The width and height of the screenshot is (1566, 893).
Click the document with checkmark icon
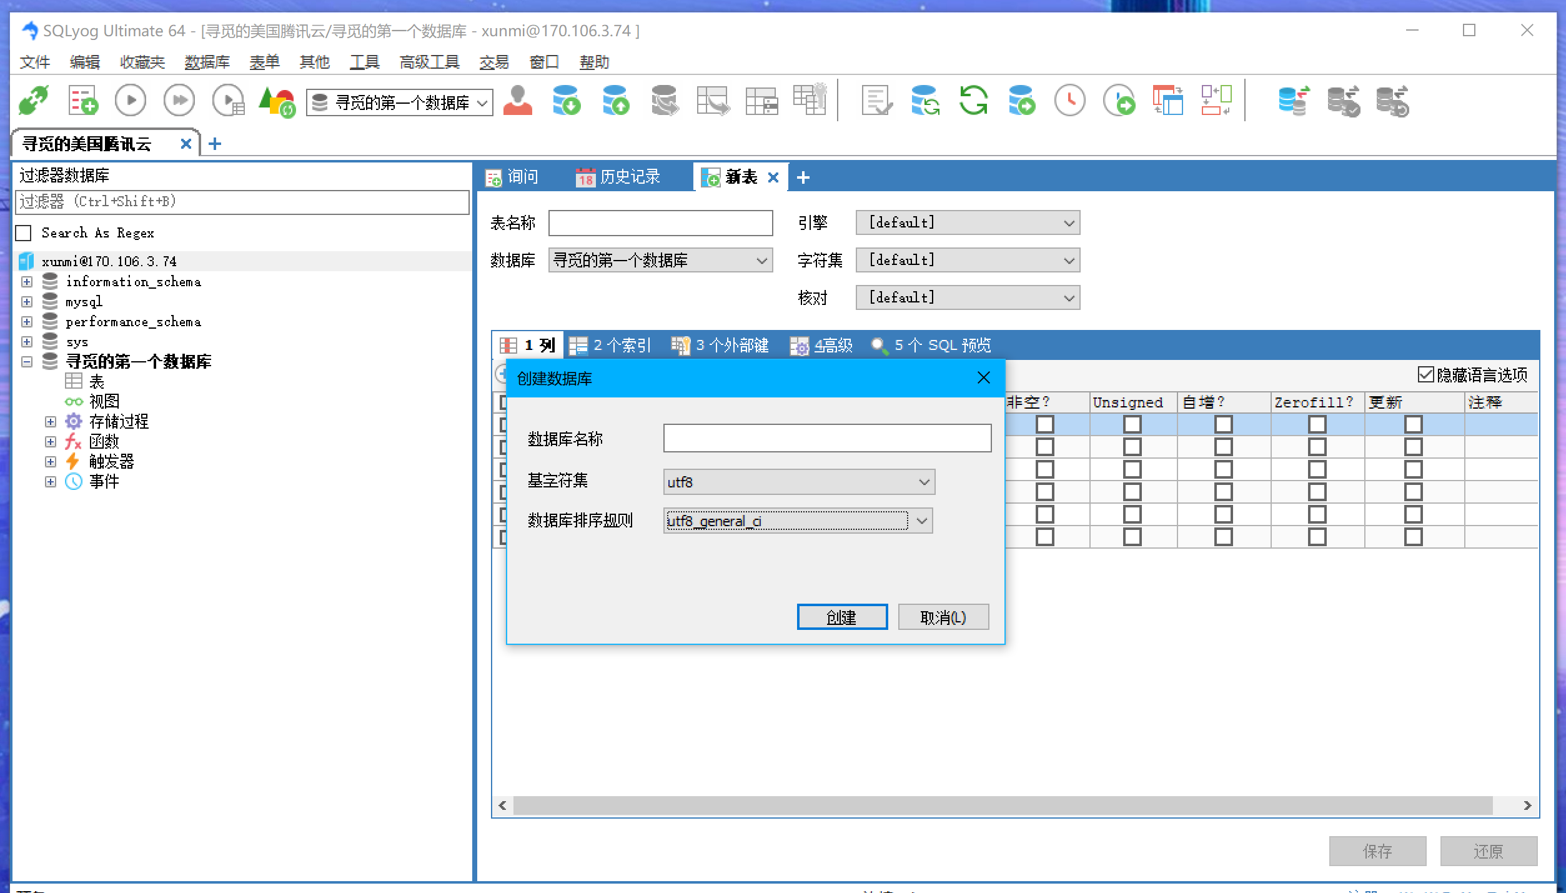click(876, 101)
